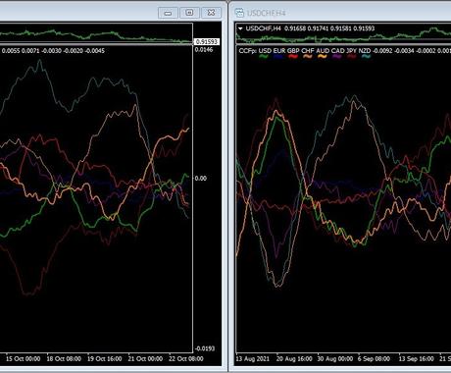Minimize the left chart window

coord(168,13)
